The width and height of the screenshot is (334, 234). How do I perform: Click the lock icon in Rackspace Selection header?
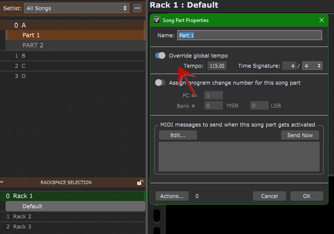click(139, 183)
